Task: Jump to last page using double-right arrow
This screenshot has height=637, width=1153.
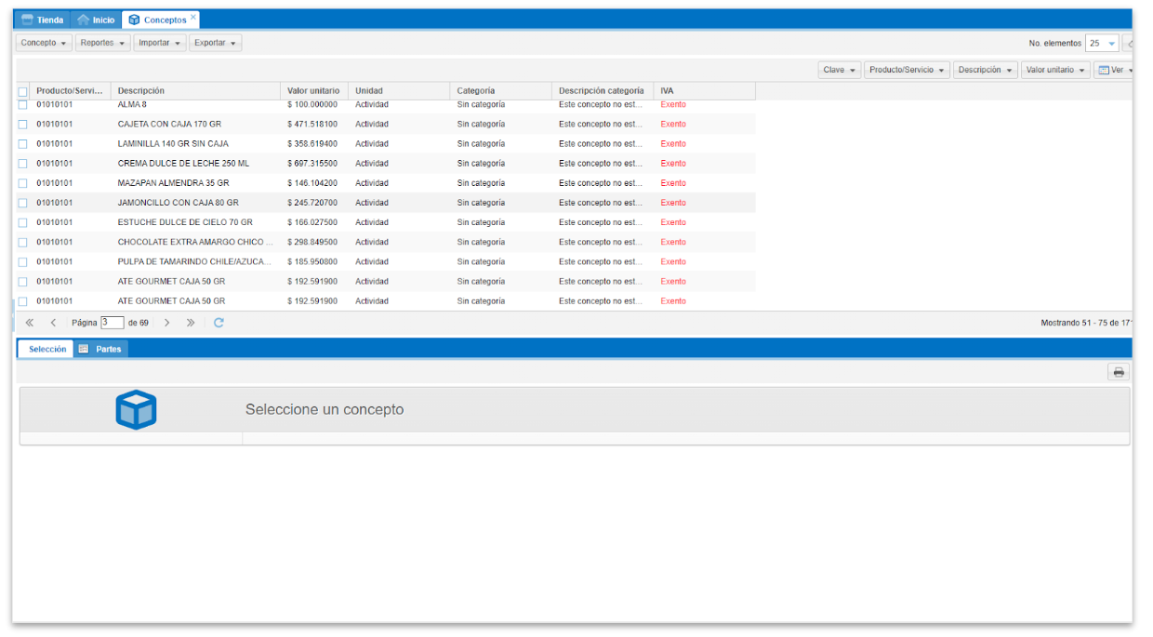Action: pyautogui.click(x=191, y=323)
